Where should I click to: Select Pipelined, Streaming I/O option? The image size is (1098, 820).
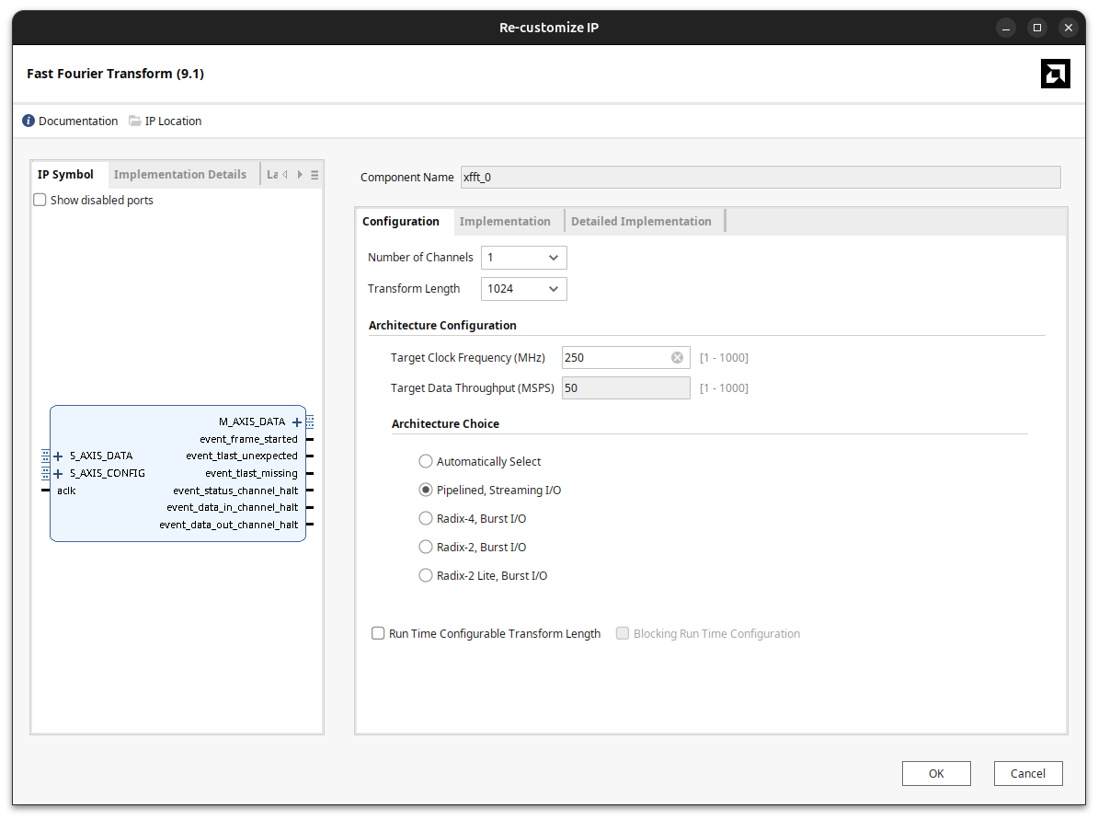pos(425,490)
